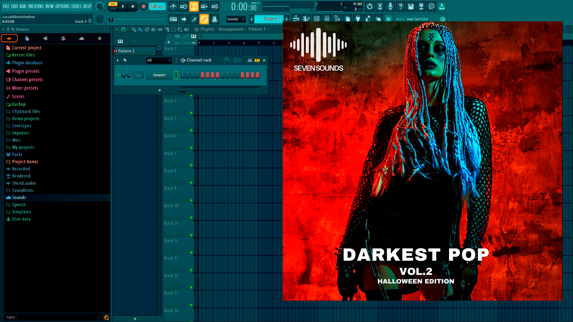This screenshot has height=322, width=573.
Task: Open the PATTERNS menu
Action: (x=36, y=6)
